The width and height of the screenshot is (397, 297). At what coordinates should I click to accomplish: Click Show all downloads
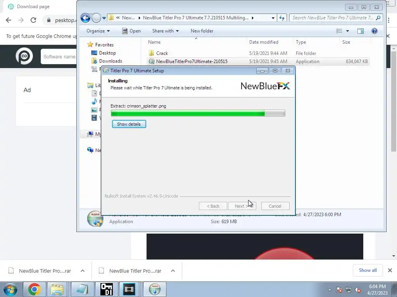(x=368, y=270)
